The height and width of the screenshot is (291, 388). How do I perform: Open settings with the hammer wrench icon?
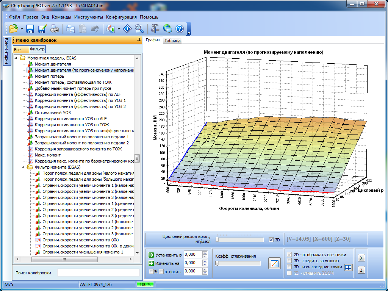tap(155, 28)
